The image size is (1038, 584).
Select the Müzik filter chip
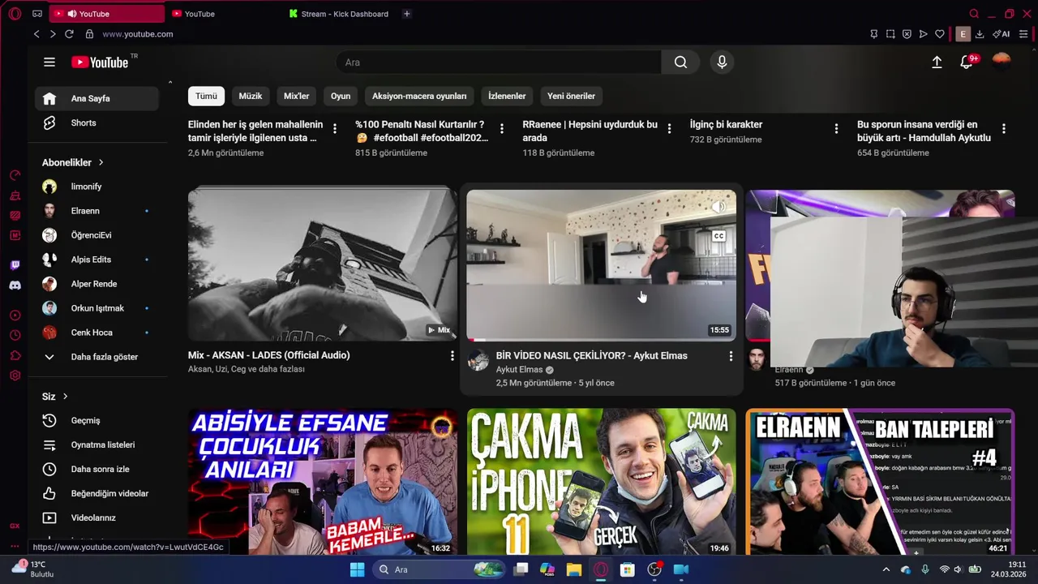click(x=251, y=96)
